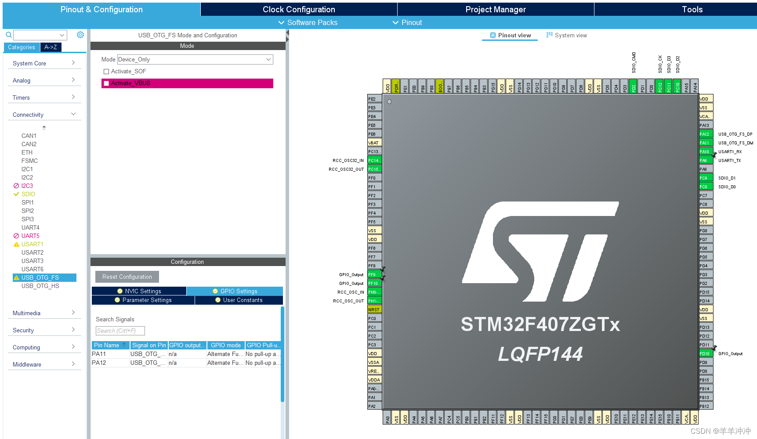Expand the Security category
Screen dimensions: 757x439
[x=44, y=330]
